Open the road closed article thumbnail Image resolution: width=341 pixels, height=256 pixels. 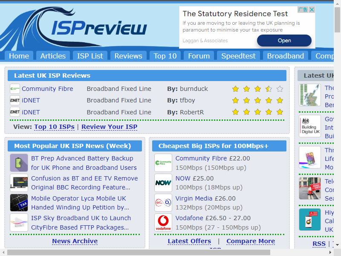[x=310, y=189]
